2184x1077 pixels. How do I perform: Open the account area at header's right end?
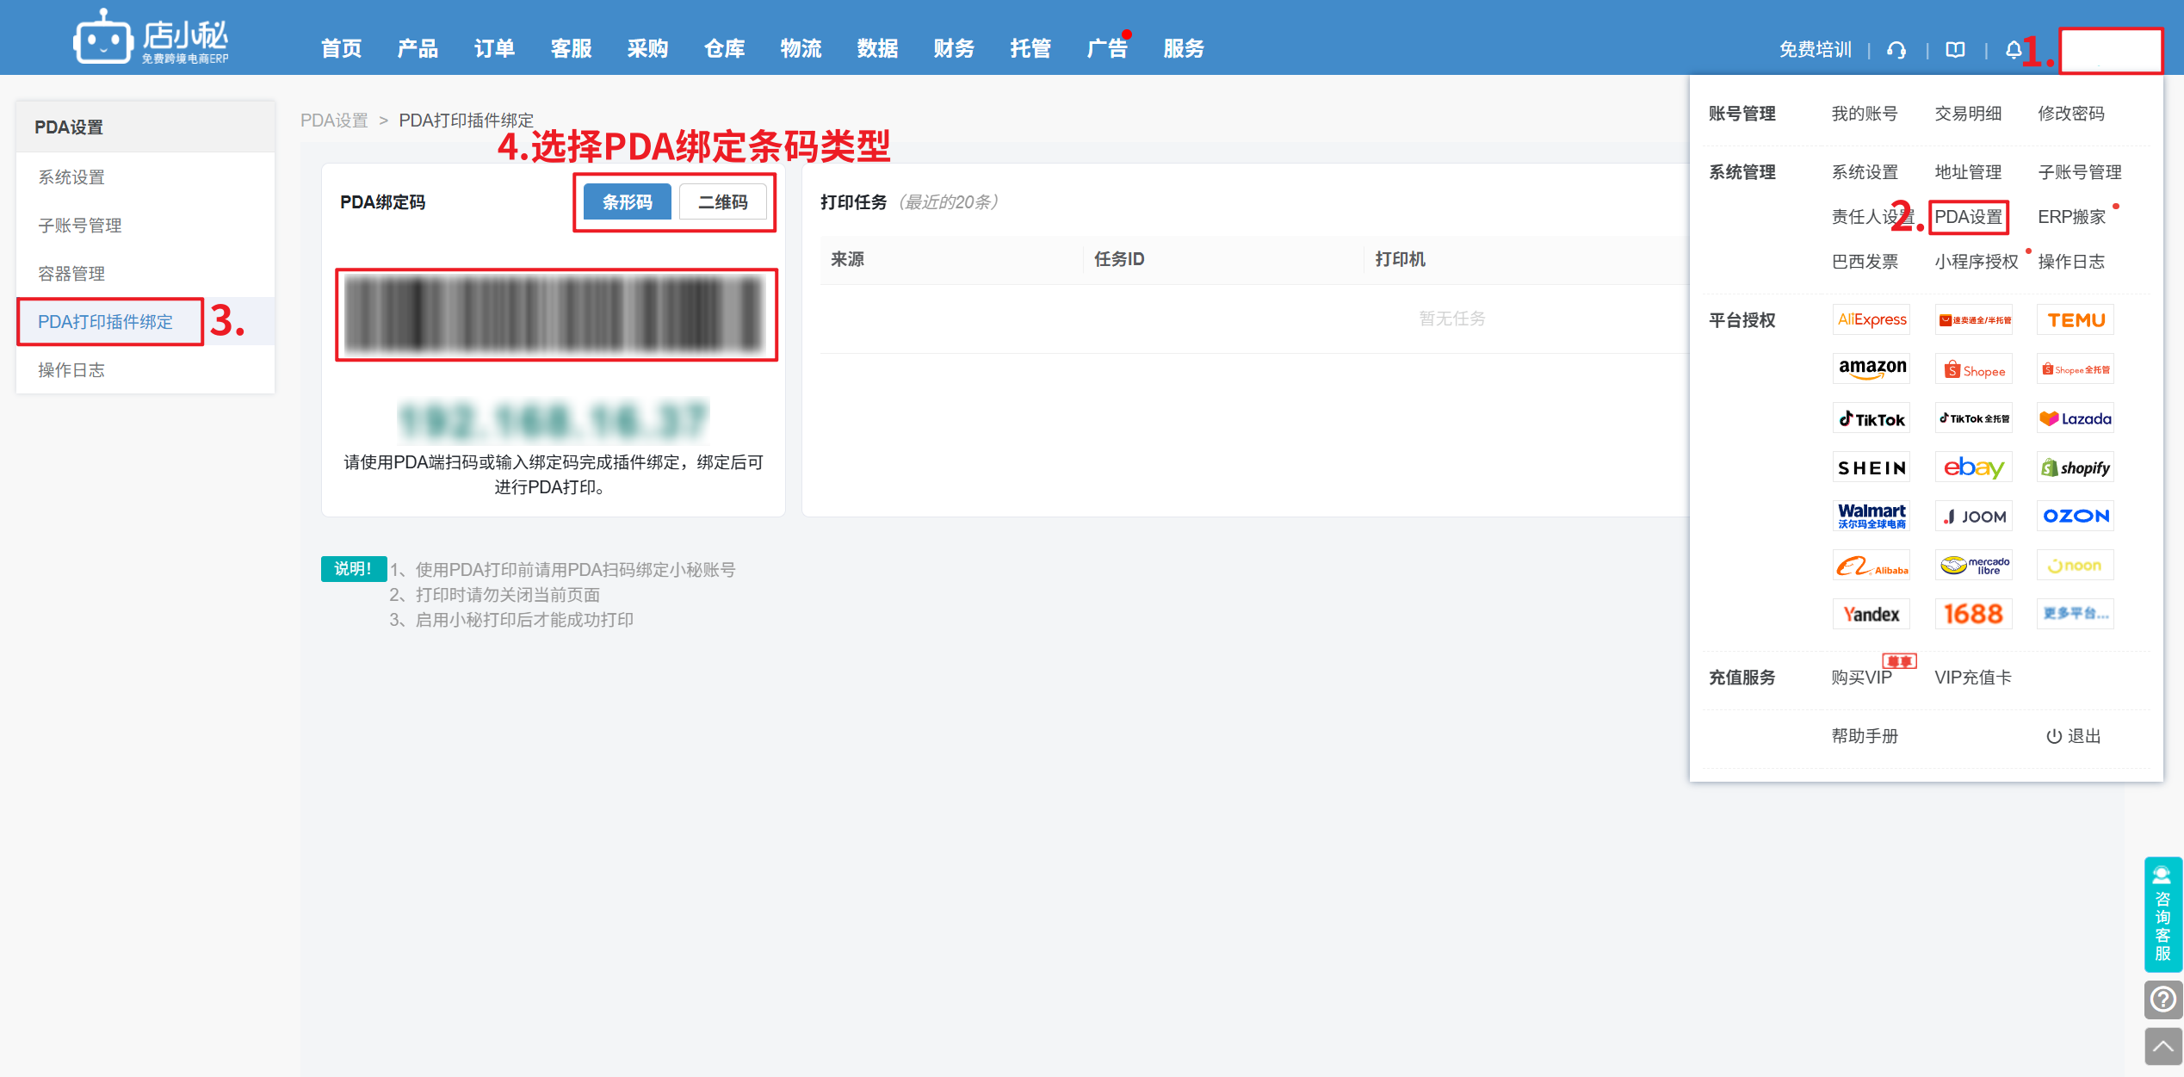(x=2110, y=51)
